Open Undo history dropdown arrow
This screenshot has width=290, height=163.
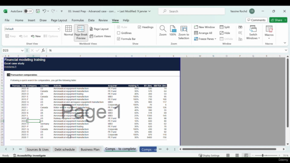[48, 11]
